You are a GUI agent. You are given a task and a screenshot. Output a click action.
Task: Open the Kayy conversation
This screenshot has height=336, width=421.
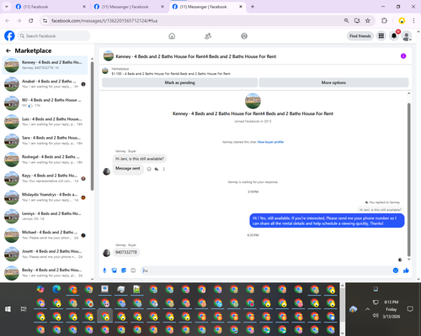[x=45, y=178]
